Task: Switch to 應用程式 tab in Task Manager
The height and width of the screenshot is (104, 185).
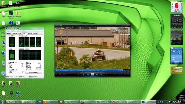Action: (x=9, y=34)
